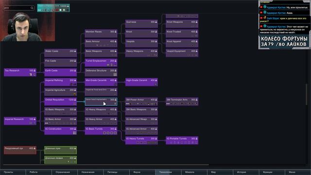Screen dimensions: 311x175
Task: Select the Технологии tab
Action: [168, 172]
